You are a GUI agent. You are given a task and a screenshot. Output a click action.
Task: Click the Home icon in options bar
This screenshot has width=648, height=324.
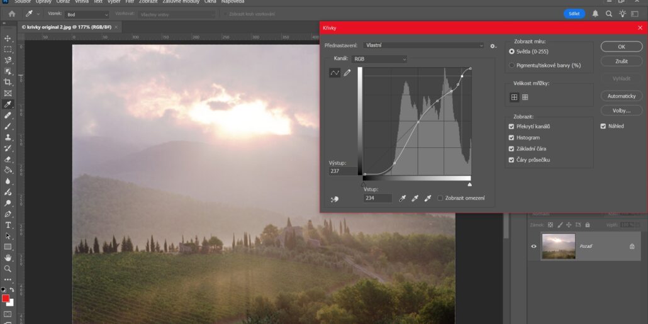12,14
